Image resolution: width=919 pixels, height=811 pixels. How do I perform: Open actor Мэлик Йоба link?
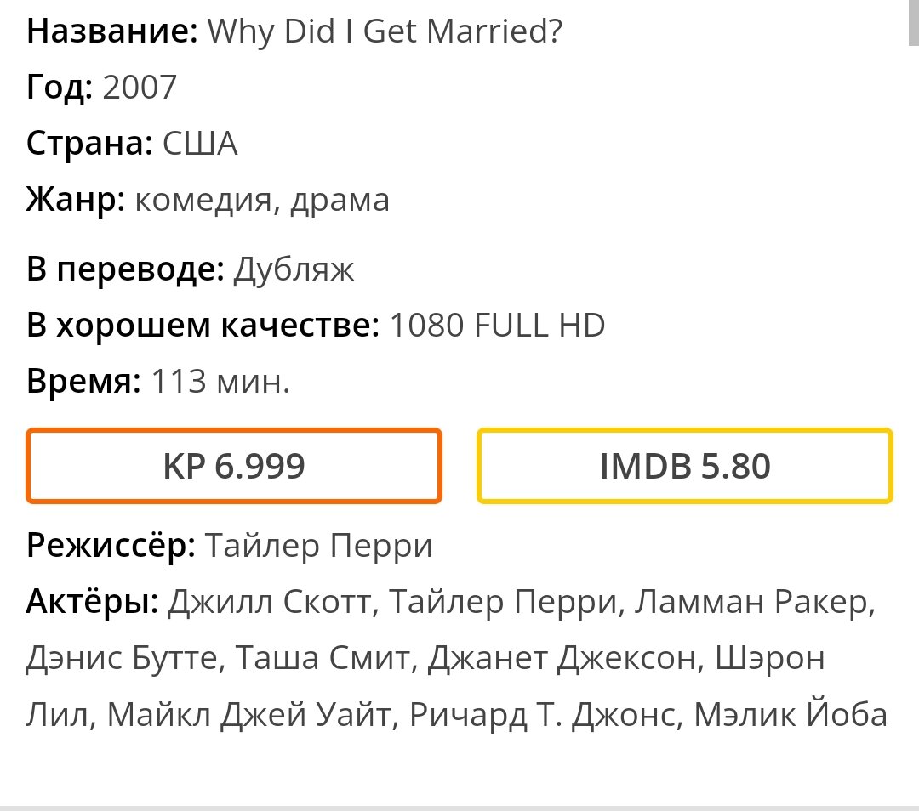(791, 714)
